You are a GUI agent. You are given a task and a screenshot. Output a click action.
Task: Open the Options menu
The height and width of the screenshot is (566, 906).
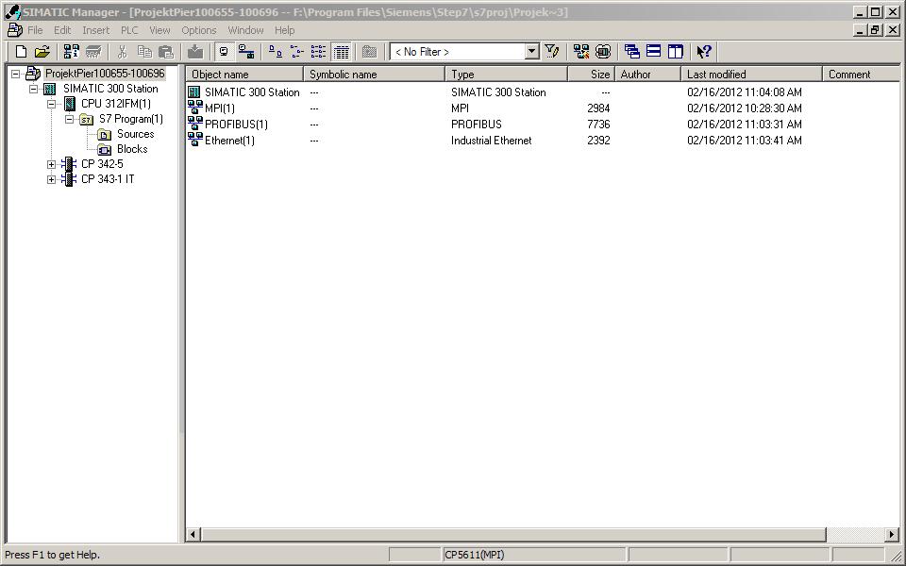(199, 30)
